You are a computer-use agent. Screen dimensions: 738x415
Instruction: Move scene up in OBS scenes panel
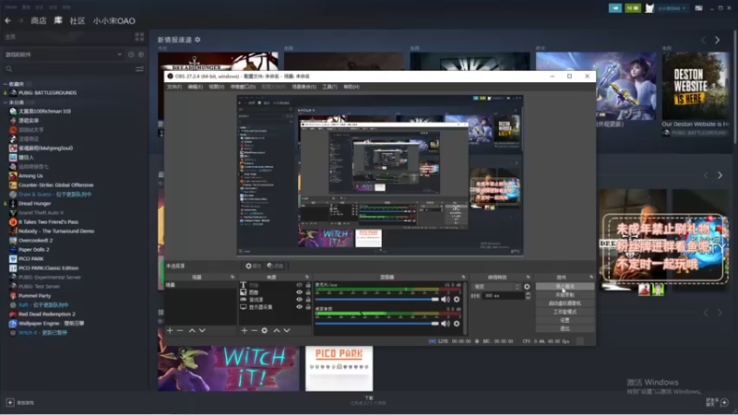coord(192,331)
